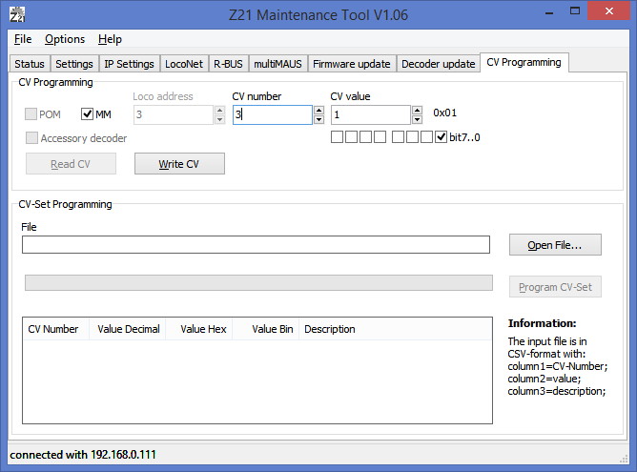
Task: Sort by the CV Number column header
Action: [55, 329]
